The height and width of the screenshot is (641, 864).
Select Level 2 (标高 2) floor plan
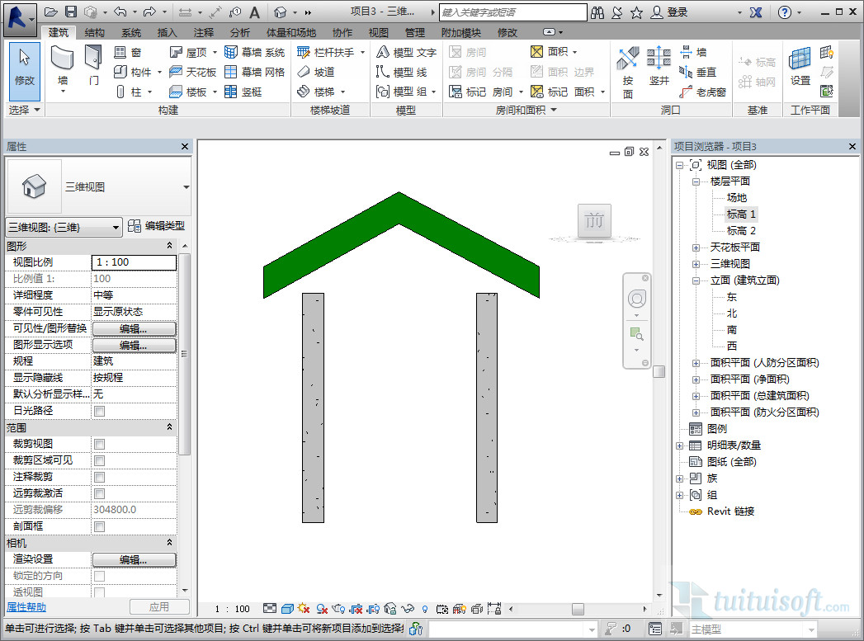point(741,231)
